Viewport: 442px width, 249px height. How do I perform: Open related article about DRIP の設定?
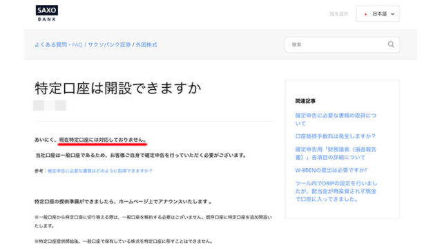[336, 191]
